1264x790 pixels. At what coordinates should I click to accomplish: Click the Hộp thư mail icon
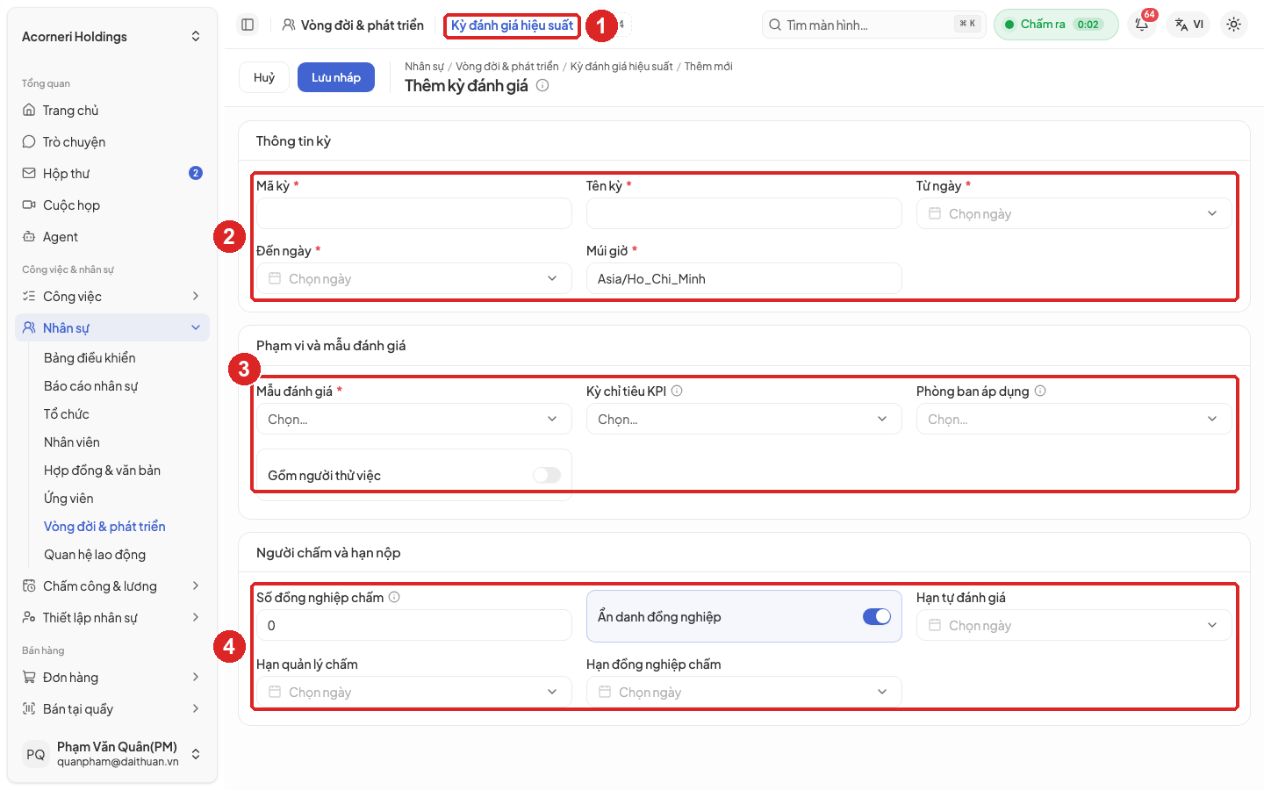(x=29, y=174)
